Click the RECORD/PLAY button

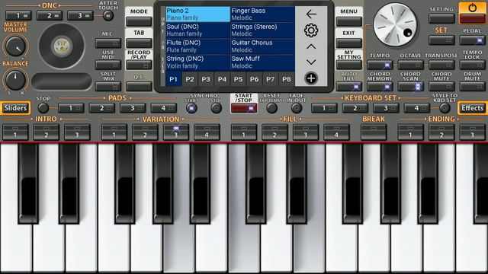point(139,65)
